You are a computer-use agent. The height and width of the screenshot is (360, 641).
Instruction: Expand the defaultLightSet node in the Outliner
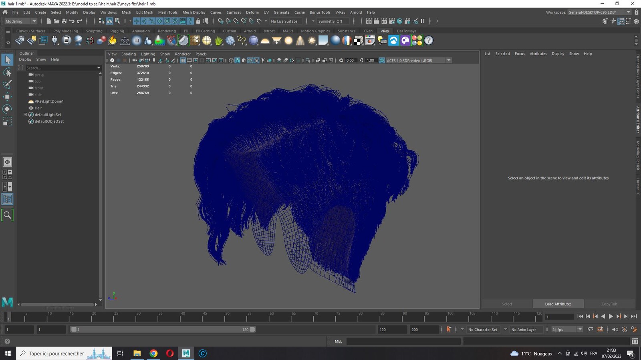pyautogui.click(x=25, y=115)
